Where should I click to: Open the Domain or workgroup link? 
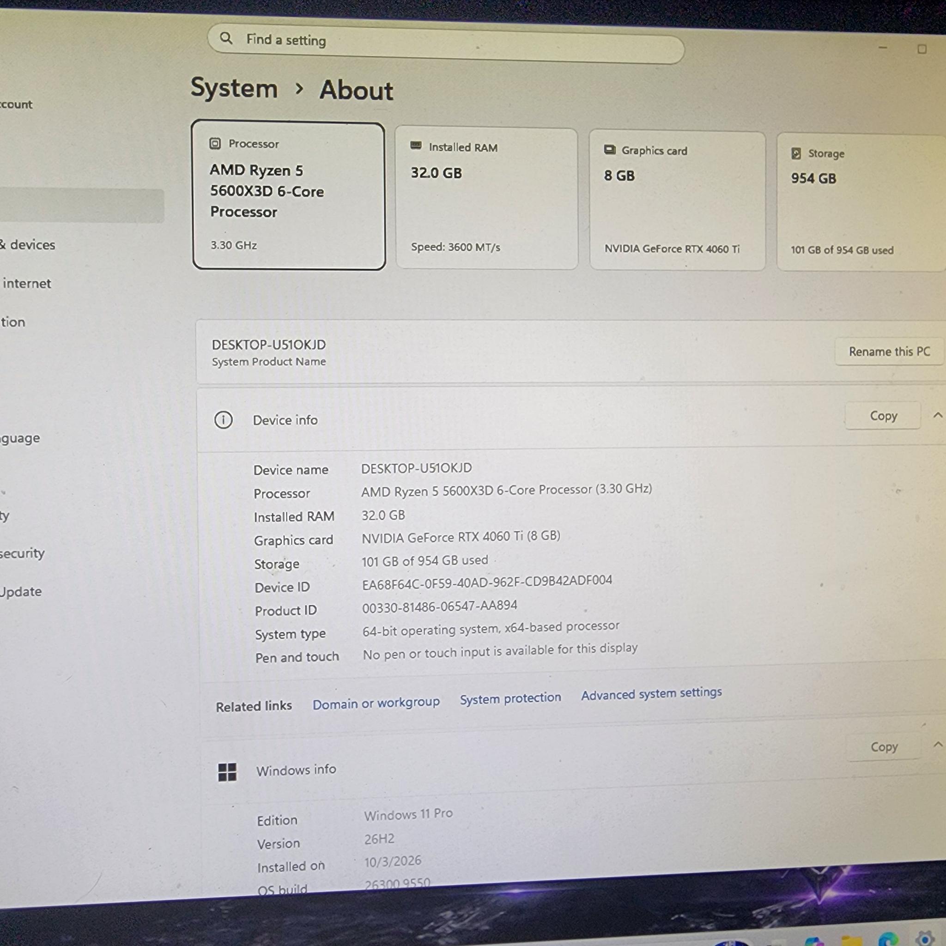[376, 703]
